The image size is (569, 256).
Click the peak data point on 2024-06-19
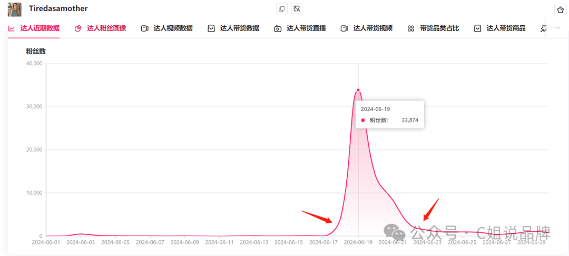(358, 90)
